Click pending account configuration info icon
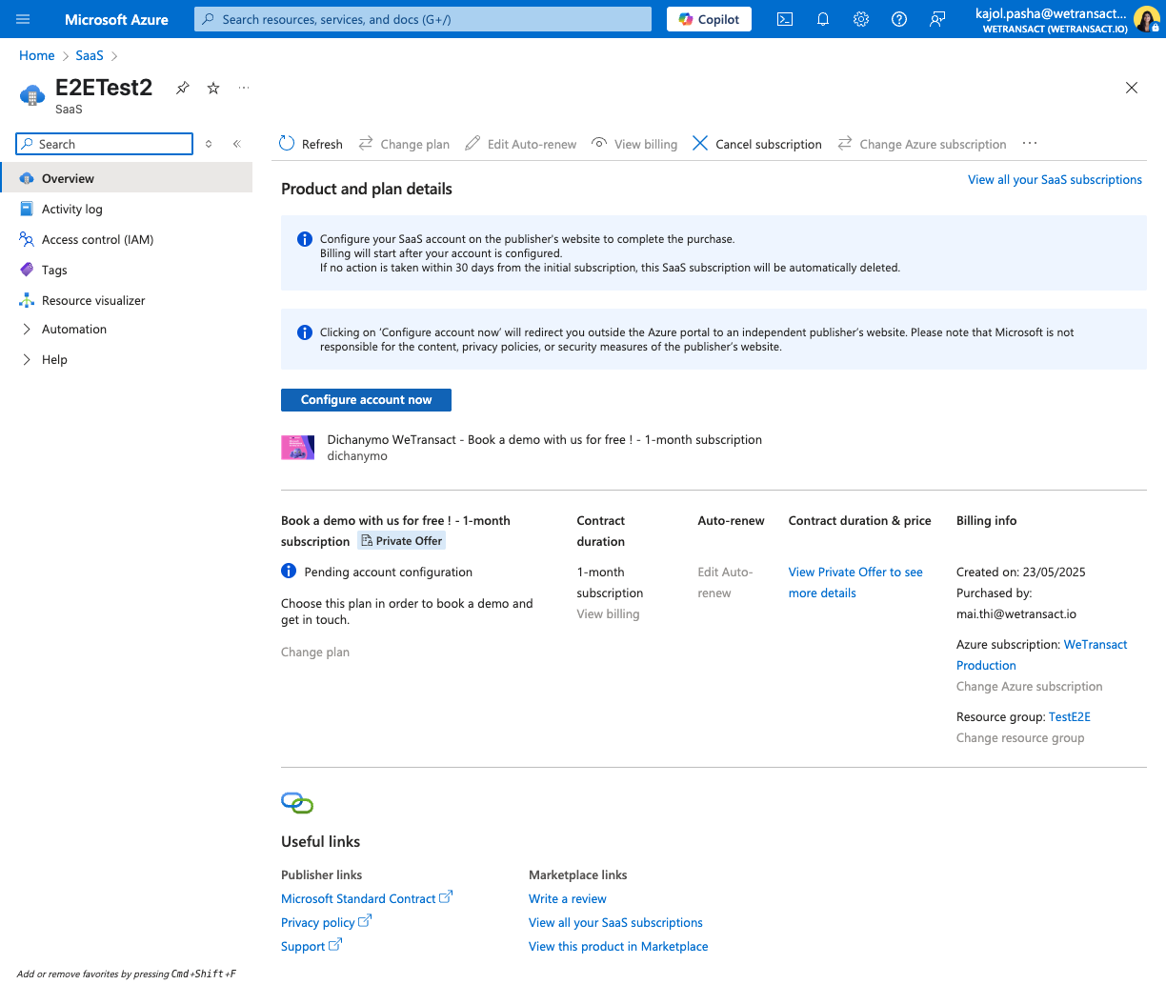 pyautogui.click(x=289, y=572)
